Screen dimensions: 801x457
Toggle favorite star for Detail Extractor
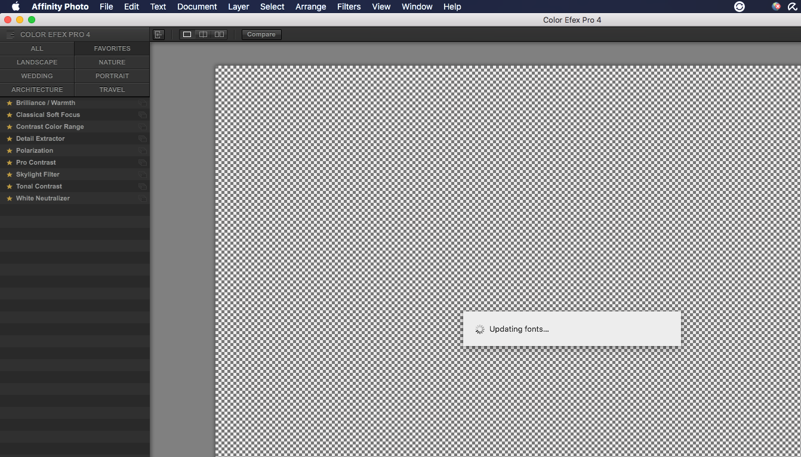(9, 138)
